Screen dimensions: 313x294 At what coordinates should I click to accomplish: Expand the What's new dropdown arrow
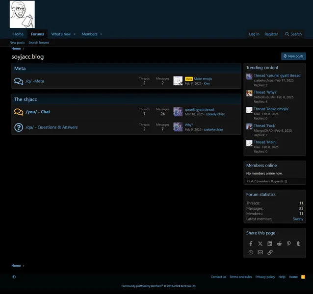click(75, 34)
